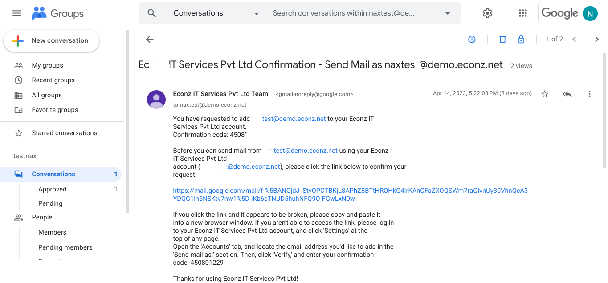Screen dimensions: 608x283
Task: Follow the mail.google.com confirmation link
Action: click(x=350, y=195)
